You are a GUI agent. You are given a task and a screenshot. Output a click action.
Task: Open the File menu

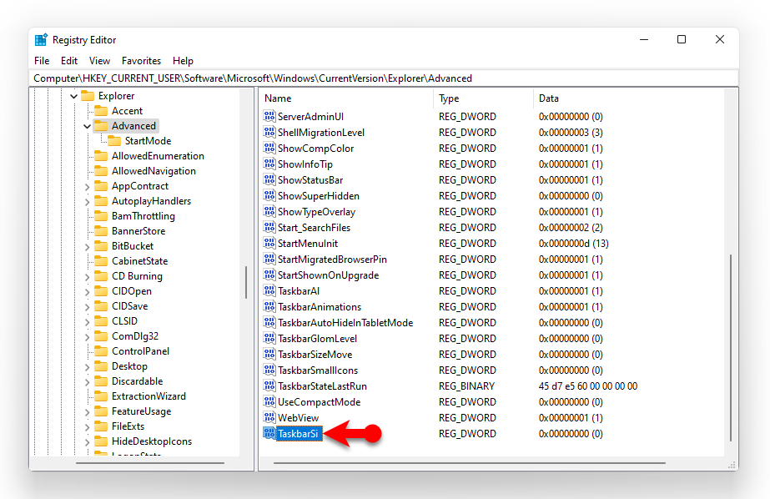42,61
